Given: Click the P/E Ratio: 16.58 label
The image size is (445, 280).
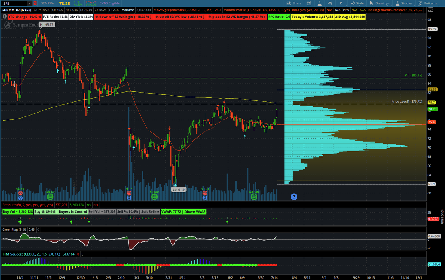Looking at the screenshot, I should pyautogui.click(x=56, y=17).
